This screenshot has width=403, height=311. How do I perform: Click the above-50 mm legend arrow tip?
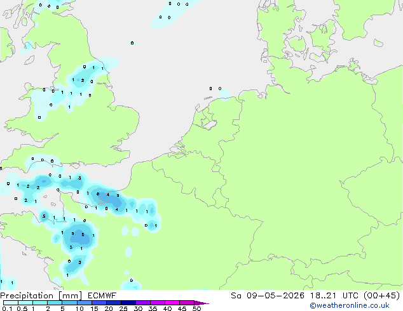pyautogui.click(x=201, y=303)
